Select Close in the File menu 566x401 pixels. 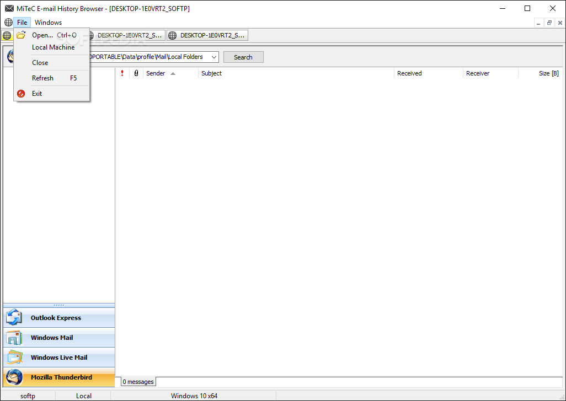click(x=52, y=63)
